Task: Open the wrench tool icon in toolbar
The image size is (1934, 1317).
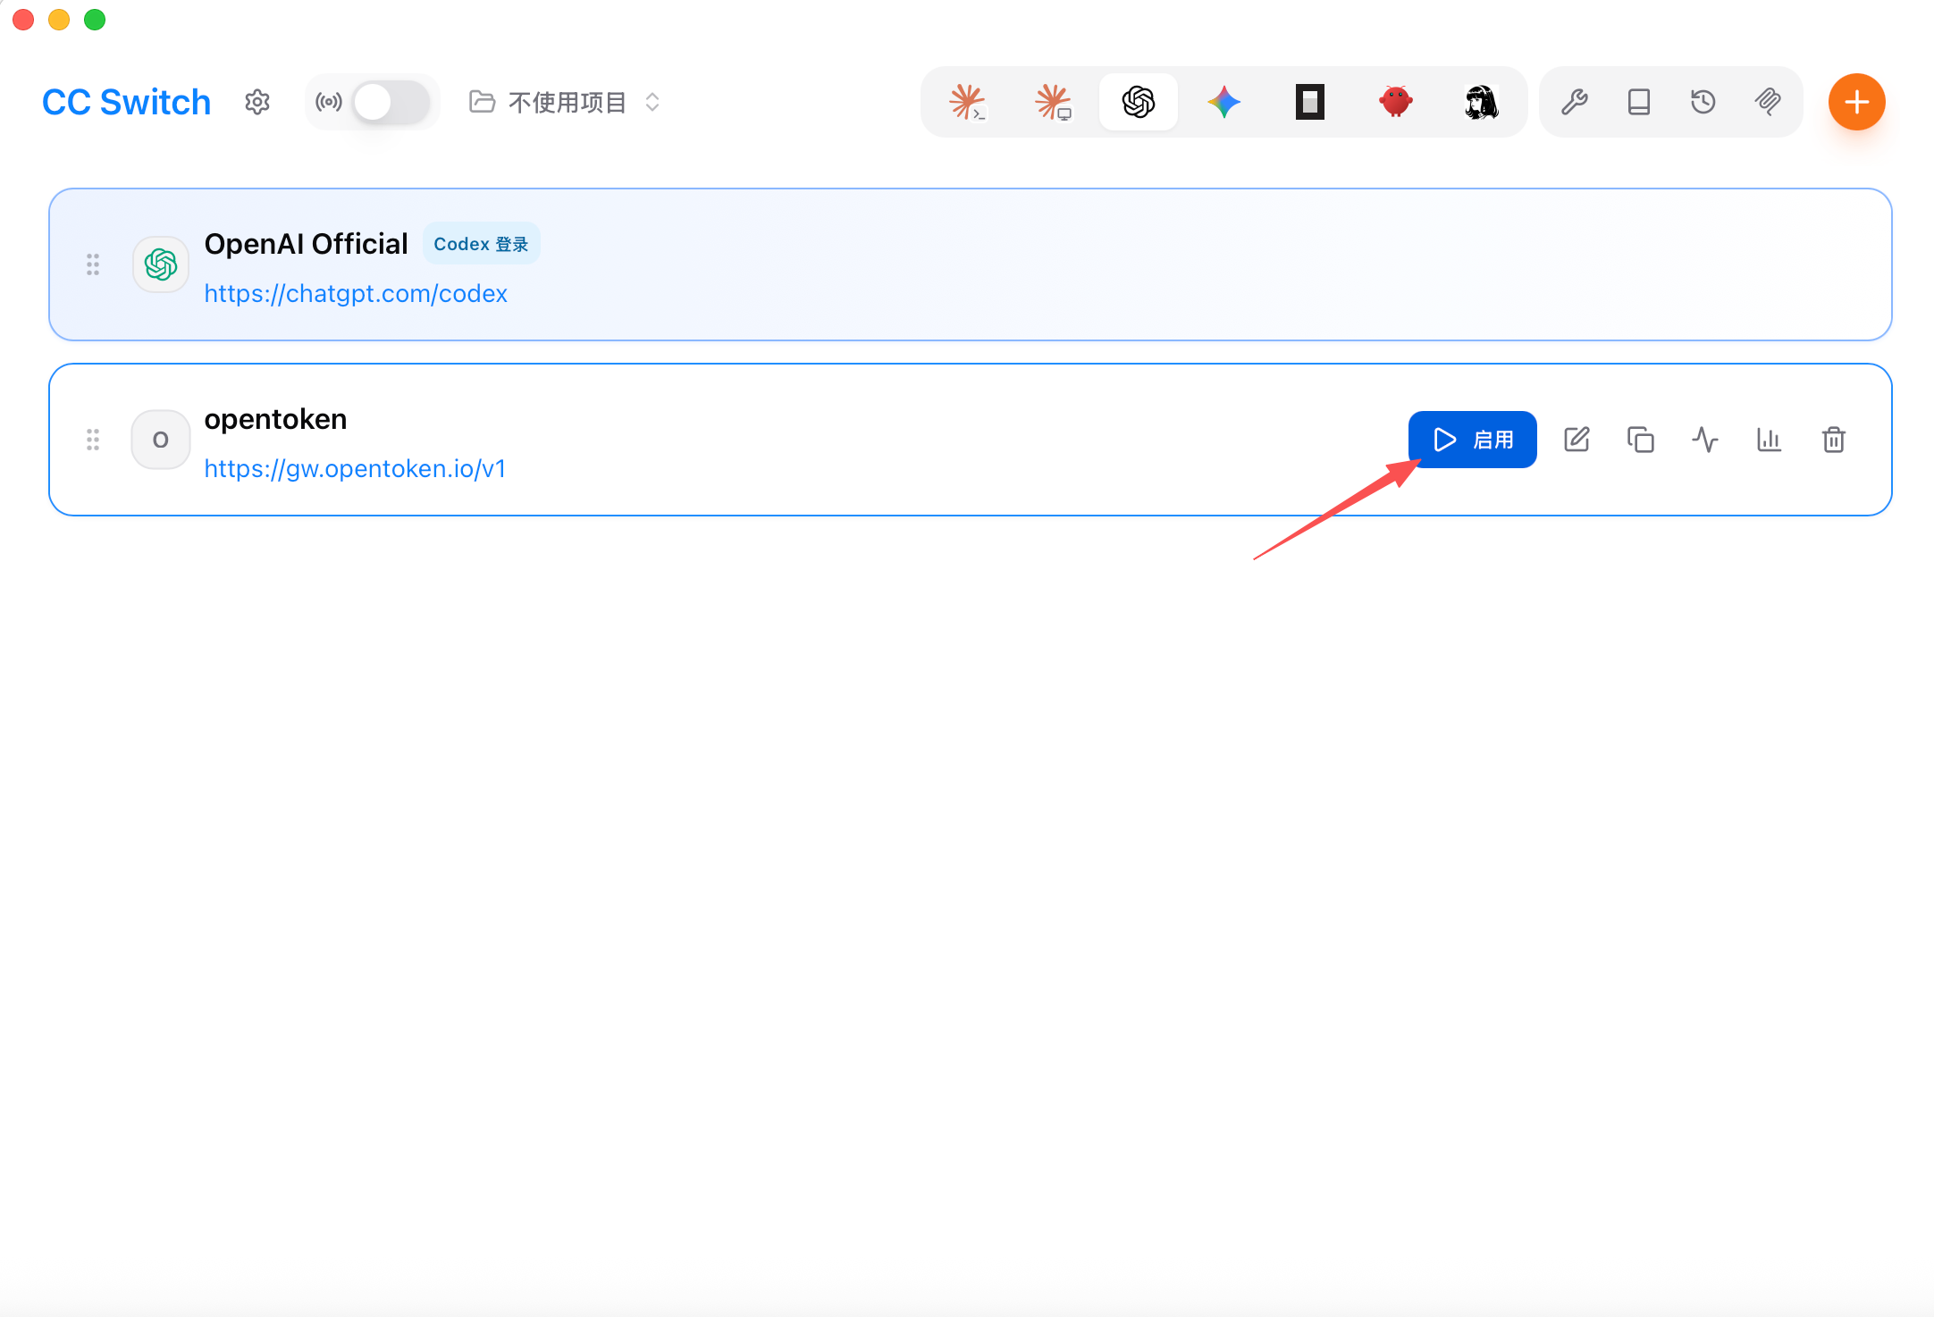Action: pos(1575,102)
